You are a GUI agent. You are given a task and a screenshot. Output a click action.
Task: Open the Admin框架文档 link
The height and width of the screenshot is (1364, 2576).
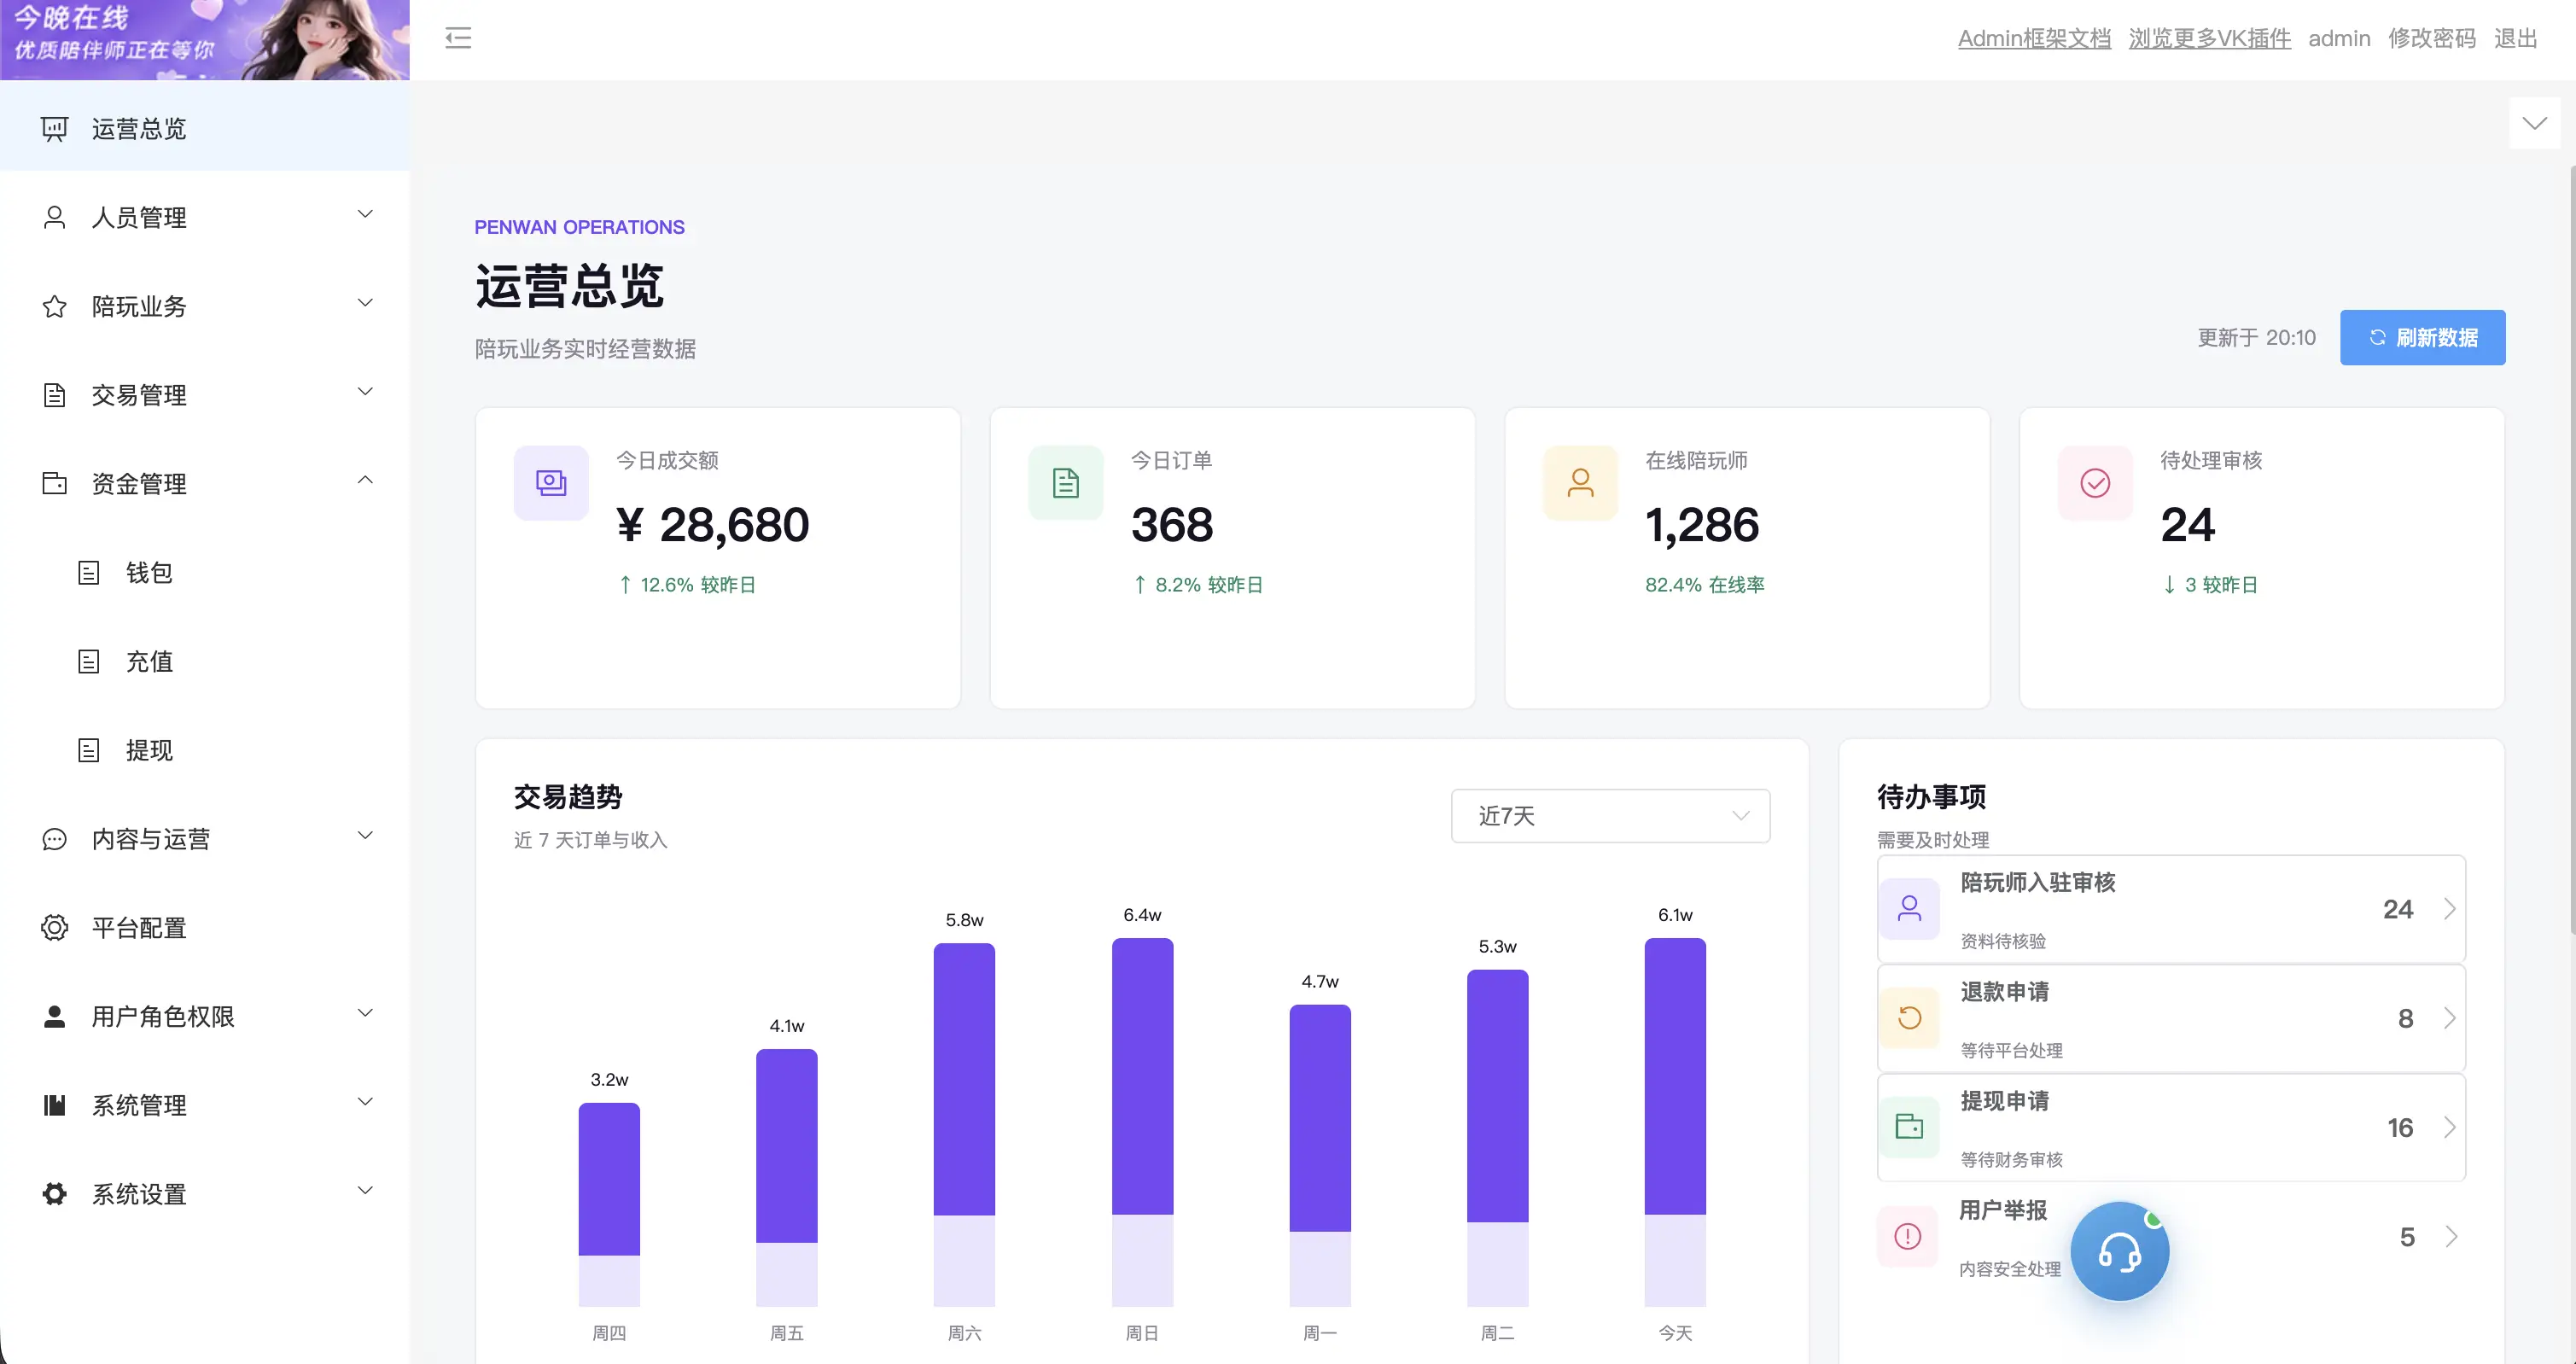pos(2034,38)
